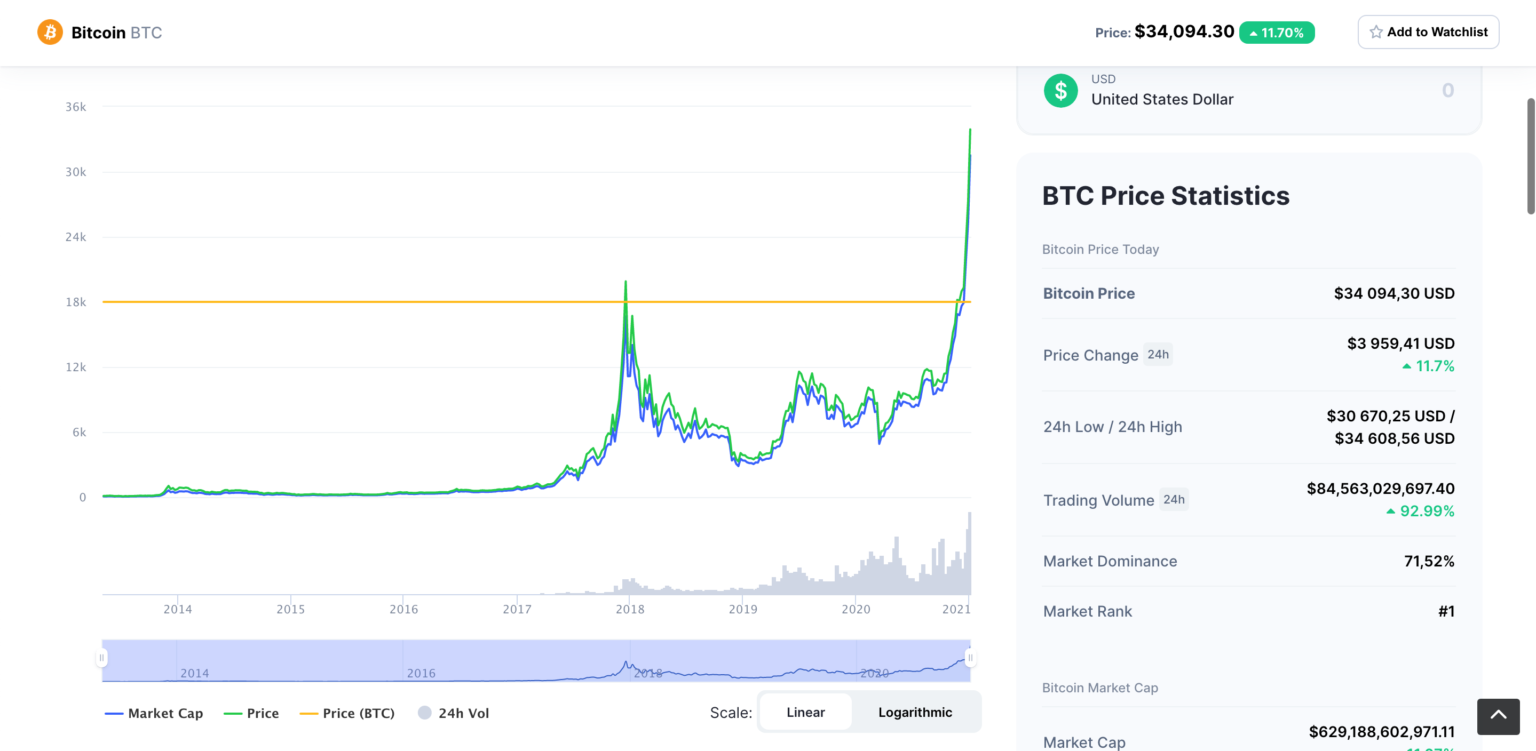The height and width of the screenshot is (751, 1536).
Task: Click the scroll-to-top arrow button
Action: [1498, 716]
